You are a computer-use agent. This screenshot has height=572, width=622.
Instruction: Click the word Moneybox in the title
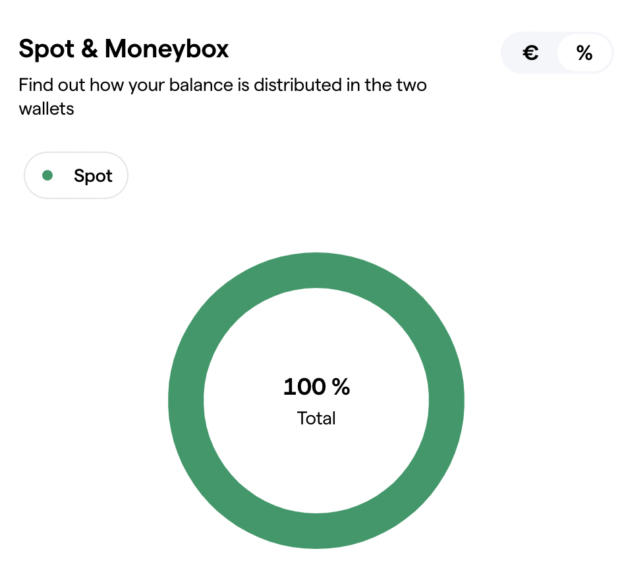click(x=167, y=49)
